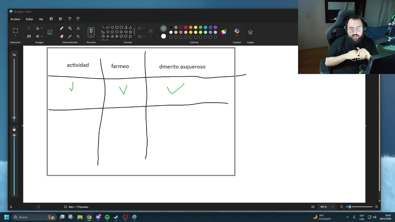Open Google Chrome from the taskbar
The width and height of the screenshot is (395, 222).
[x=89, y=217]
